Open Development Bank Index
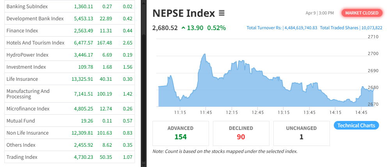Screen dimensions: 388x167 (35, 18)
